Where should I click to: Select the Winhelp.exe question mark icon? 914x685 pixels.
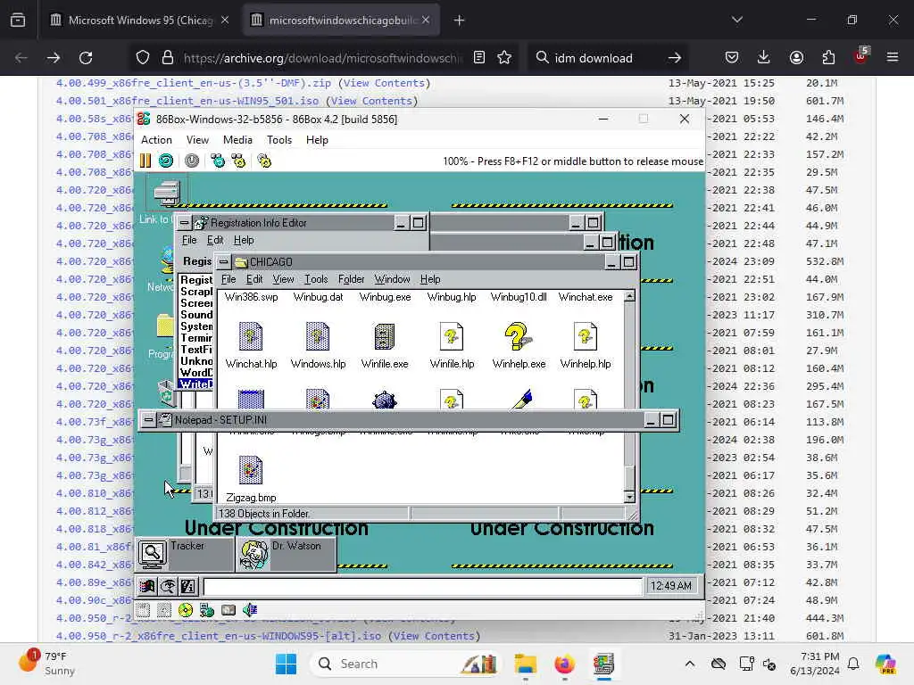[519, 336]
